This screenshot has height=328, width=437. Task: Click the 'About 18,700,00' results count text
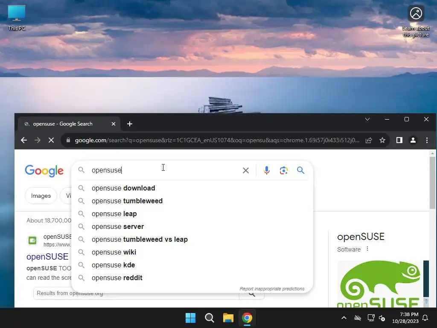point(49,221)
